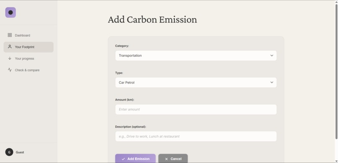Click the Dashboard grid icon
The width and height of the screenshot is (338, 163).
(10, 35)
